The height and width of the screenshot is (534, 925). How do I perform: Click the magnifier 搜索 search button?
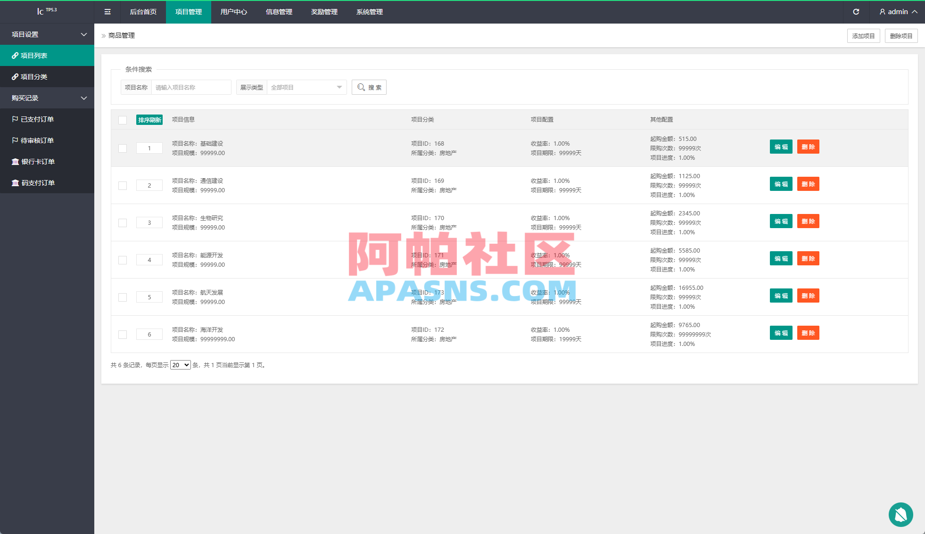[369, 87]
